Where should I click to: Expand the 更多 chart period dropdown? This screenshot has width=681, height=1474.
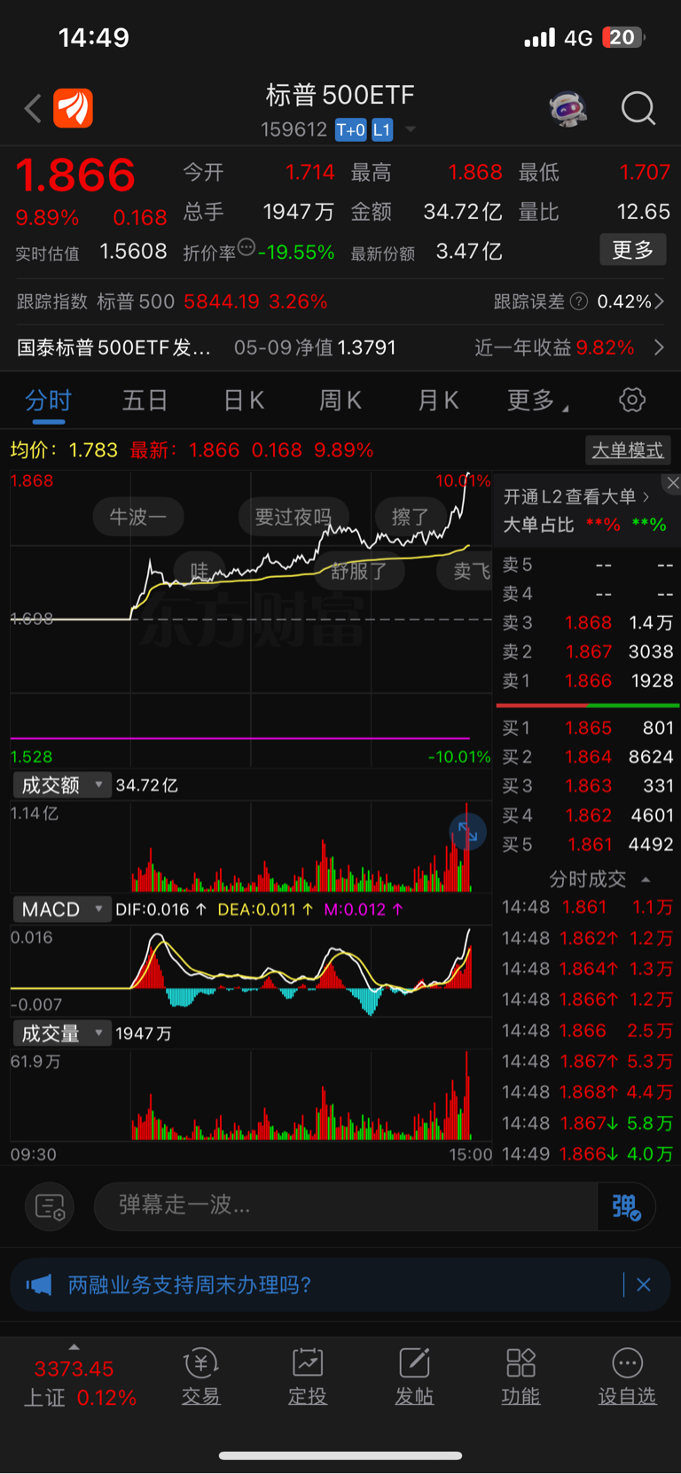tap(537, 401)
